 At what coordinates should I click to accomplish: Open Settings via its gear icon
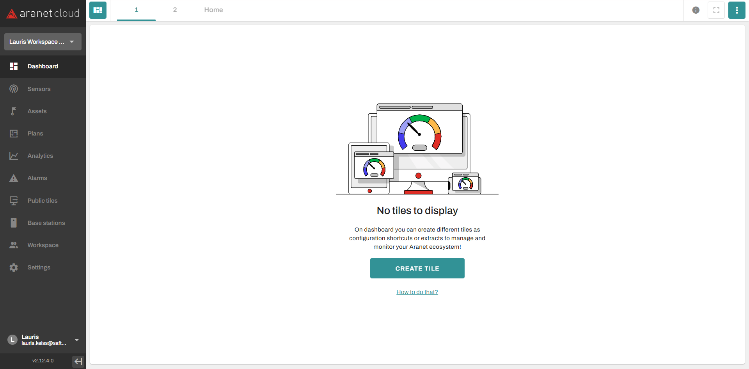[x=14, y=267]
